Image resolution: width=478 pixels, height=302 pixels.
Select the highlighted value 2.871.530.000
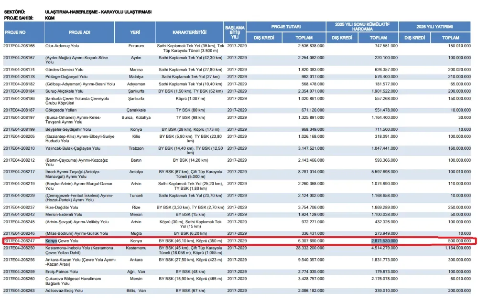point(385,241)
